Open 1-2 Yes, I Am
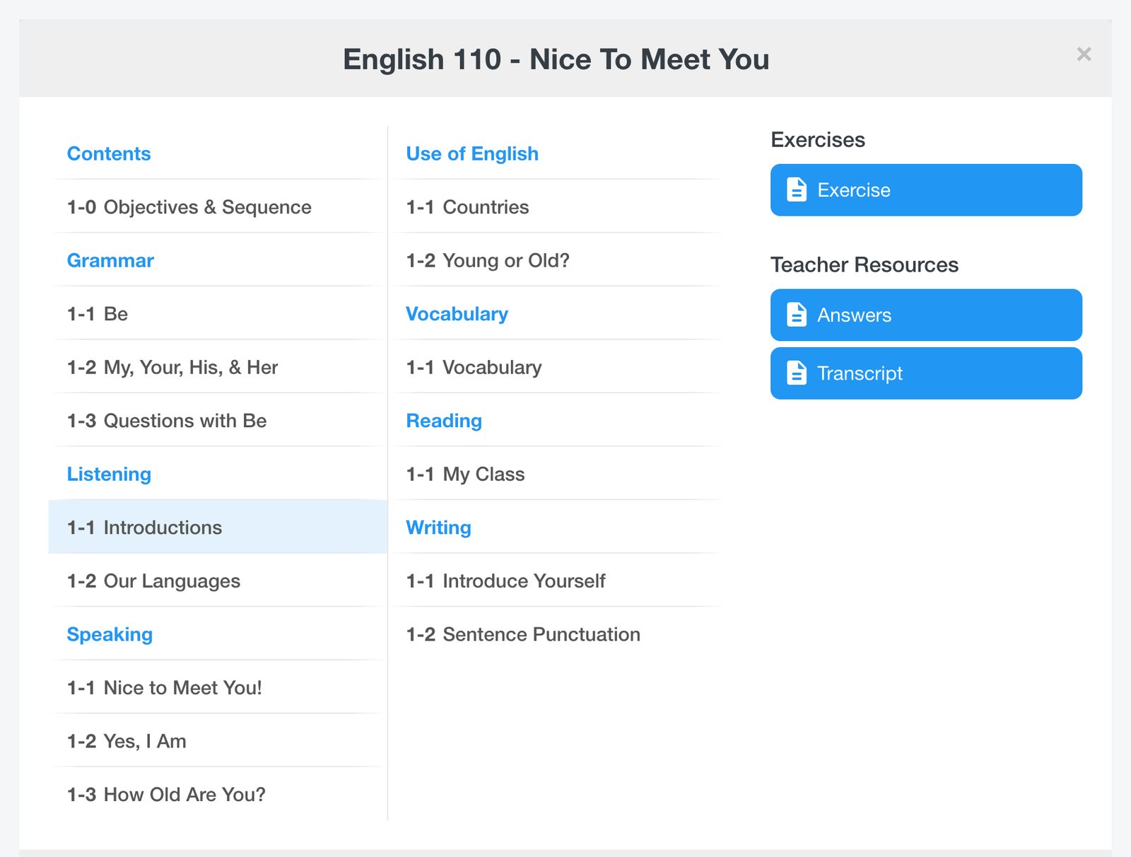The width and height of the screenshot is (1131, 857). click(x=218, y=741)
